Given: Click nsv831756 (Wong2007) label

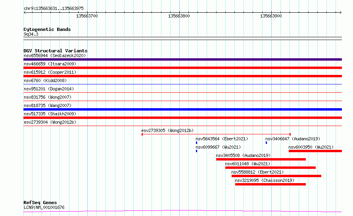Looking at the screenshot, I should point(48,97).
